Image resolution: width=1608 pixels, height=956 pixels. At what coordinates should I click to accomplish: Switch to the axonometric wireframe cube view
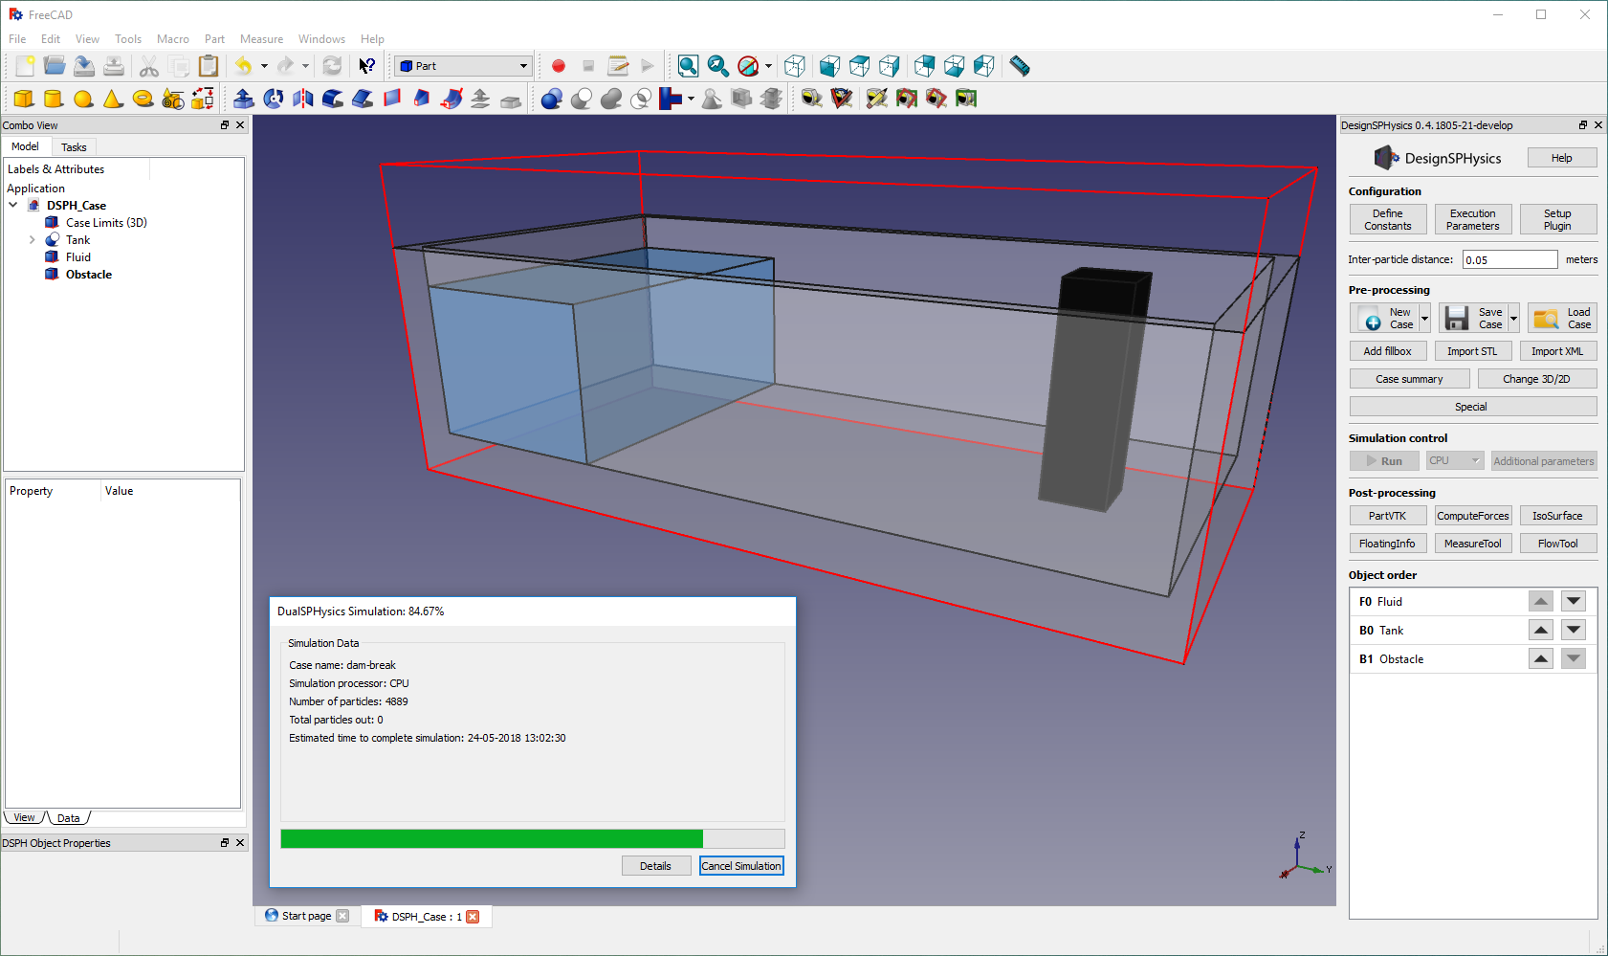tap(795, 66)
